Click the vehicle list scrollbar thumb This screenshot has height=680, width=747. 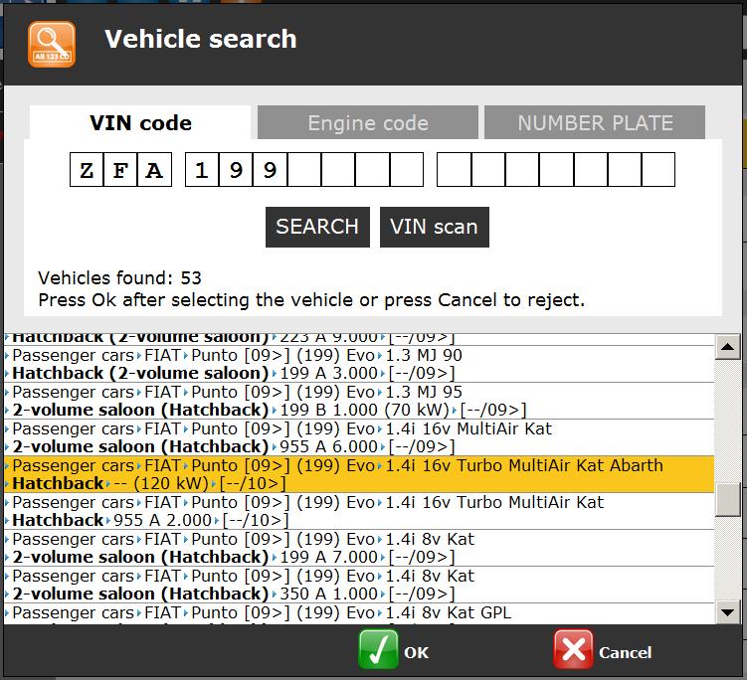(x=727, y=499)
